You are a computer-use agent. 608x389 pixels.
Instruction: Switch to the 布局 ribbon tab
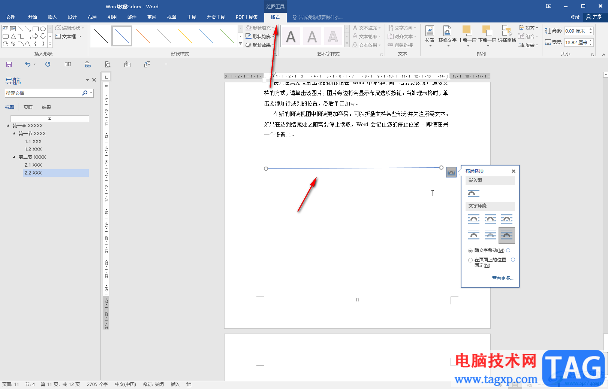tap(92, 17)
